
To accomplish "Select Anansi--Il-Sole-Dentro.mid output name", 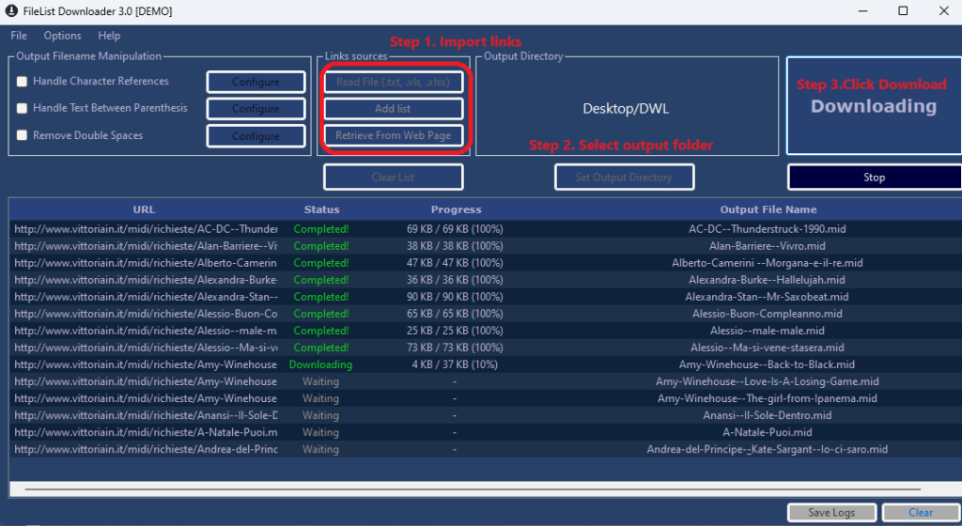I will click(x=767, y=416).
